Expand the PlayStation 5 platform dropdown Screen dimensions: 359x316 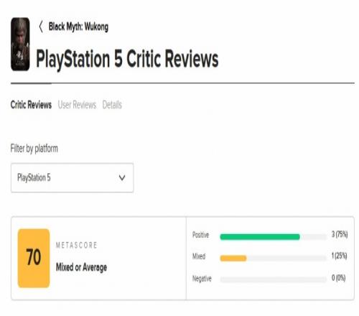(x=72, y=177)
